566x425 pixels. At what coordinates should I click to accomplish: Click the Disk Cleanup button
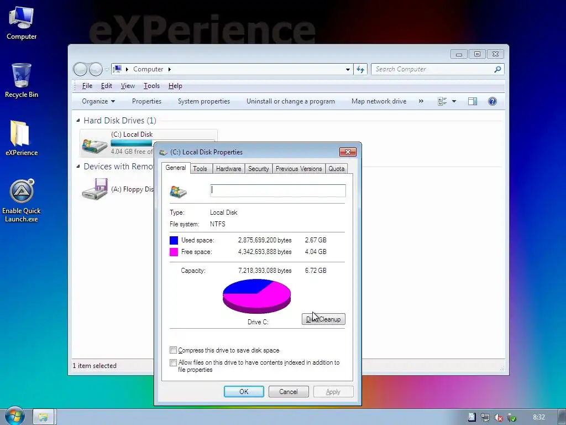323,319
